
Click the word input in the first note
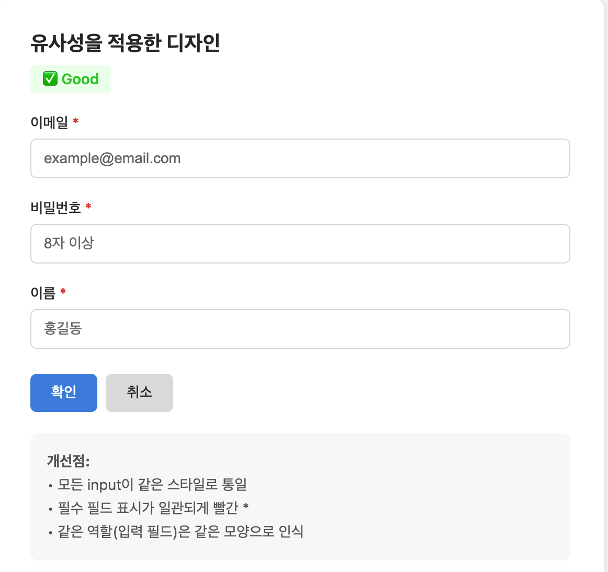click(104, 485)
